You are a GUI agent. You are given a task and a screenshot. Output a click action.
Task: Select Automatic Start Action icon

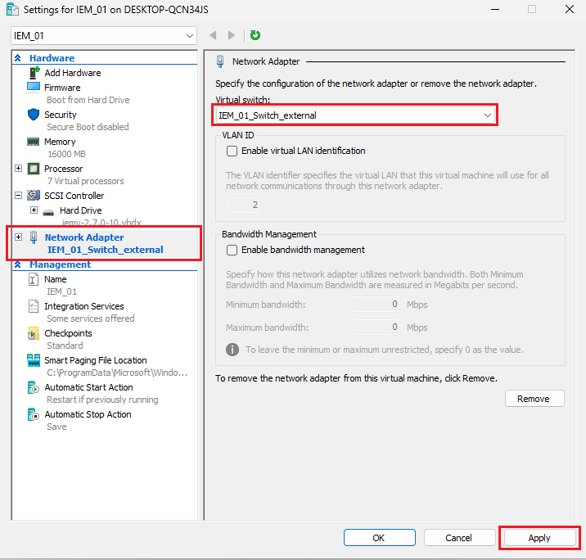tap(34, 387)
